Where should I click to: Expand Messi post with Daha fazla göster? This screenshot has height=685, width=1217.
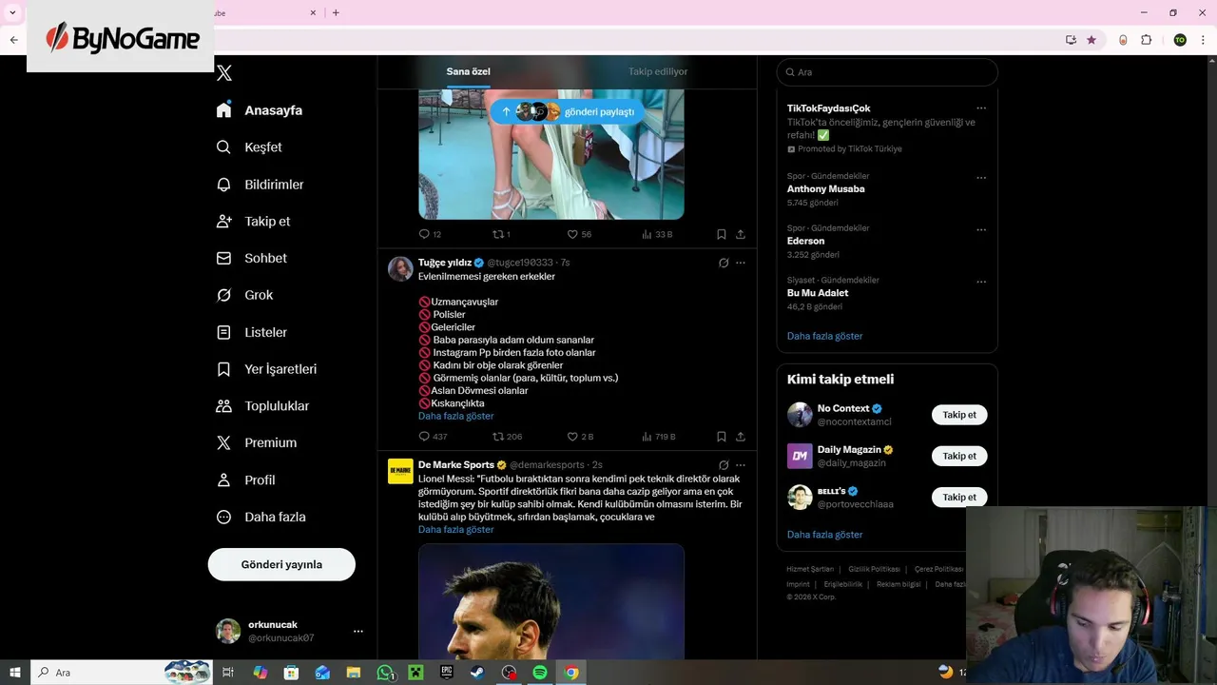pos(455,529)
